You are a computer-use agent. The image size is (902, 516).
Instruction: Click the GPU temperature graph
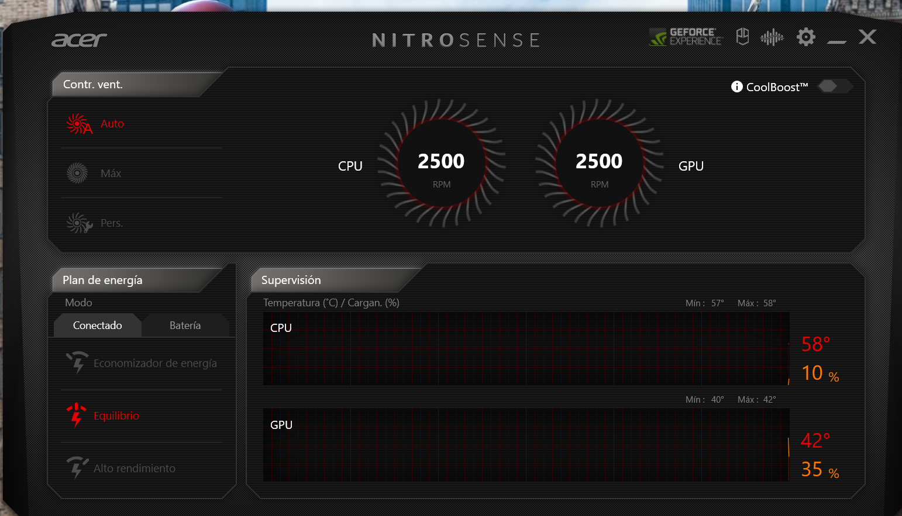(x=526, y=445)
